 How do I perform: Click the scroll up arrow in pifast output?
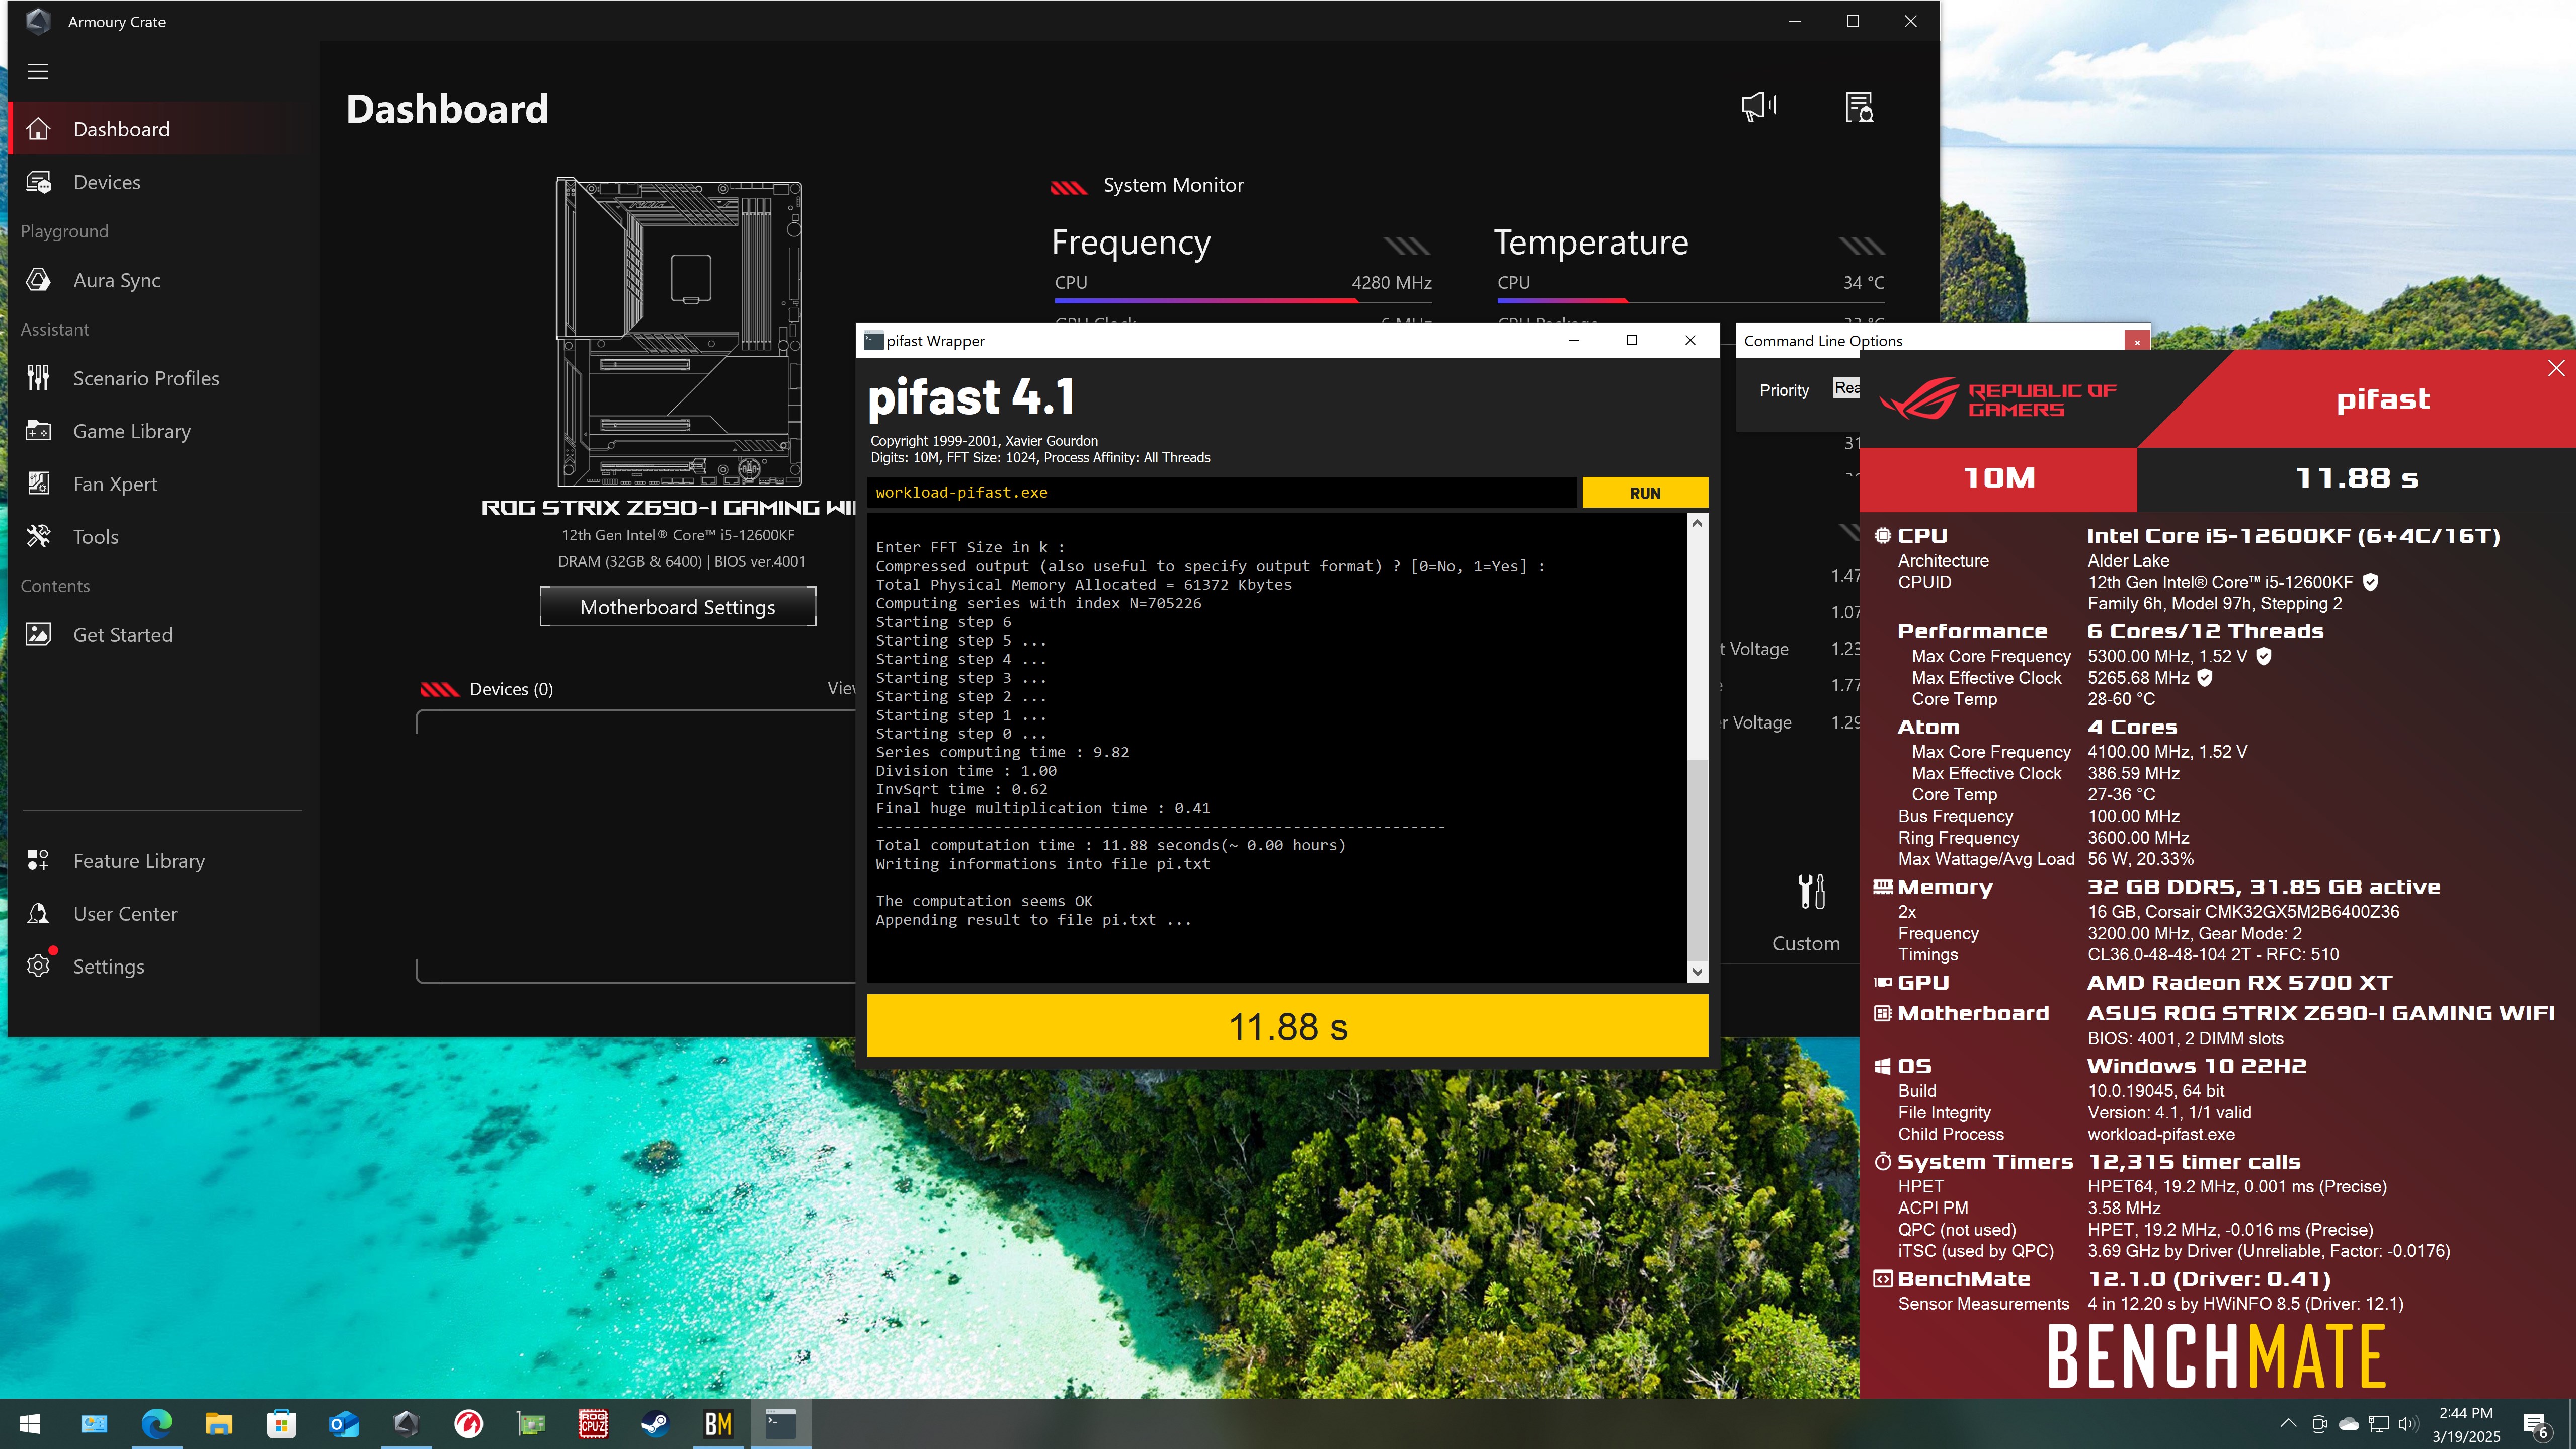click(x=1697, y=523)
